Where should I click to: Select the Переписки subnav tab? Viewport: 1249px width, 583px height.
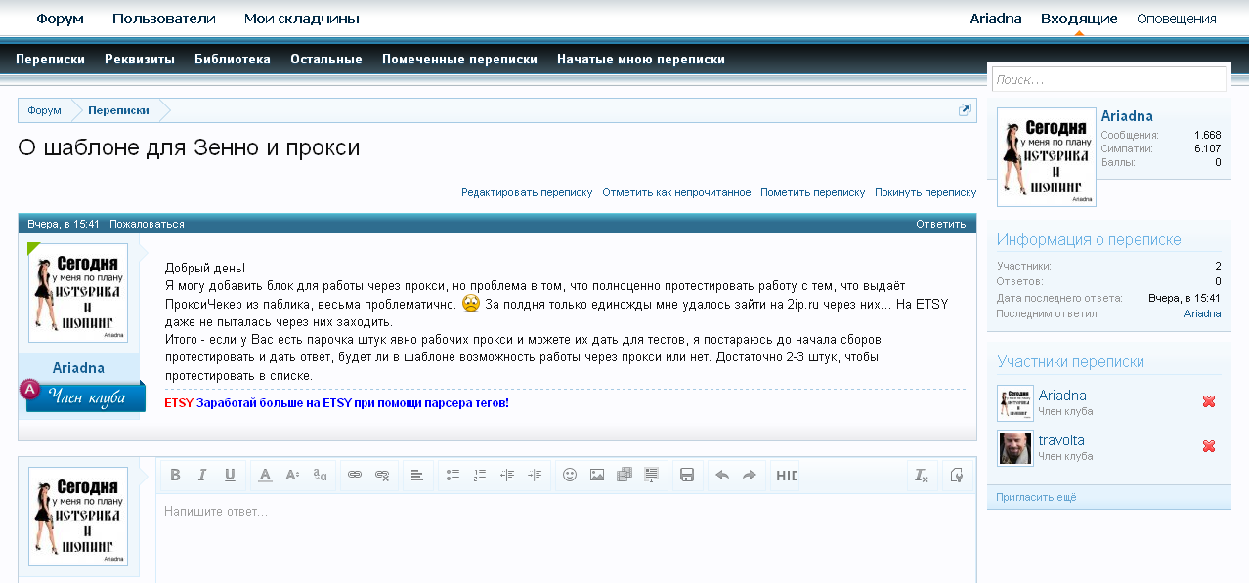point(51,59)
